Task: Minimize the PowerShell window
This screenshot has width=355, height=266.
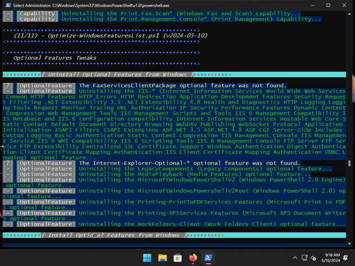Action: point(313,5)
